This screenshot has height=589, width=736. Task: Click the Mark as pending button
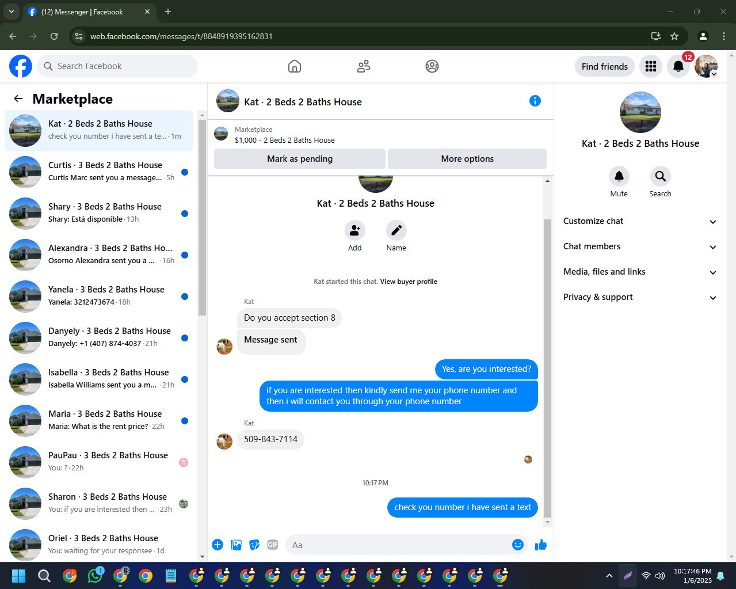tap(300, 159)
